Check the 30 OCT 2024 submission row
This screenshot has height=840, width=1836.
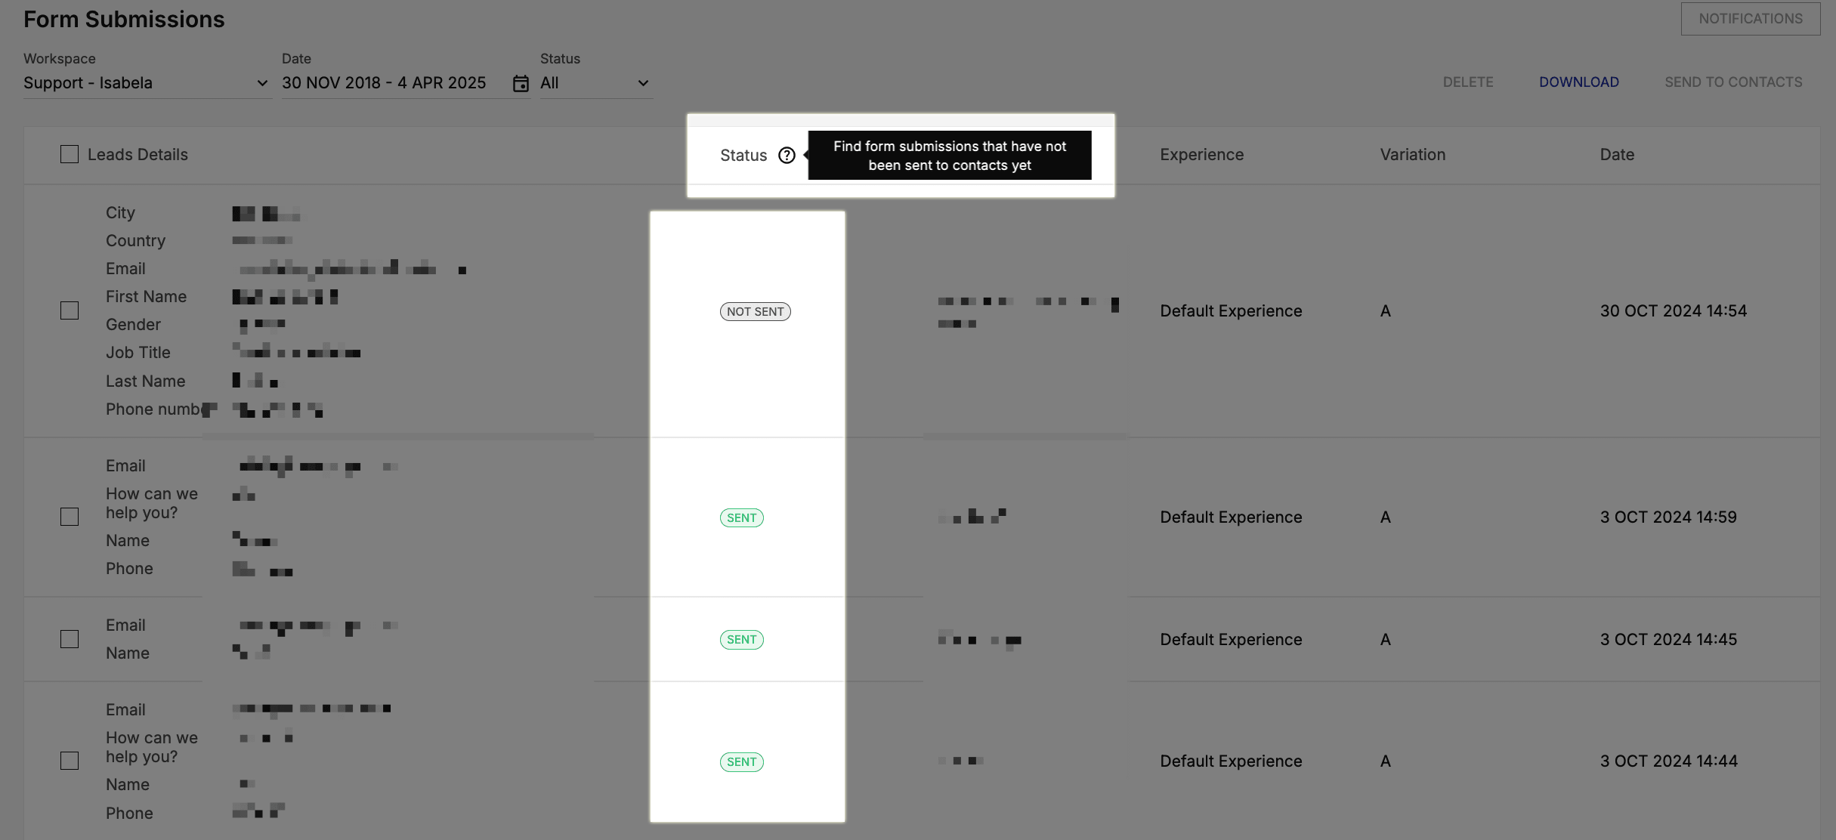point(70,310)
